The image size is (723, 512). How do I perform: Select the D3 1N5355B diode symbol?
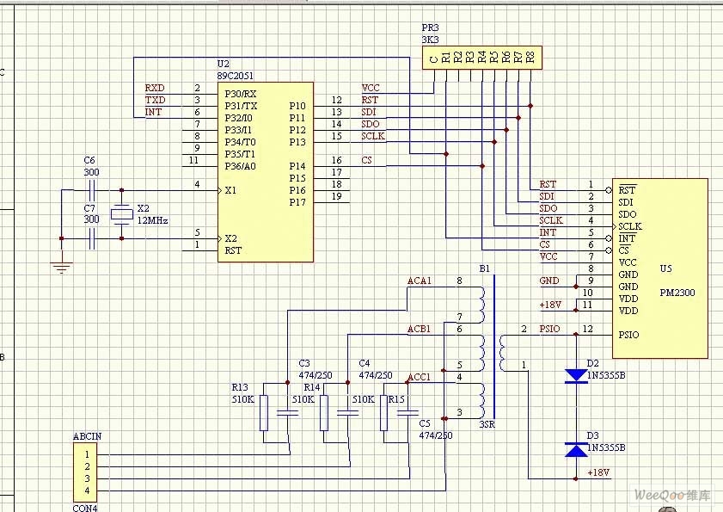(575, 449)
